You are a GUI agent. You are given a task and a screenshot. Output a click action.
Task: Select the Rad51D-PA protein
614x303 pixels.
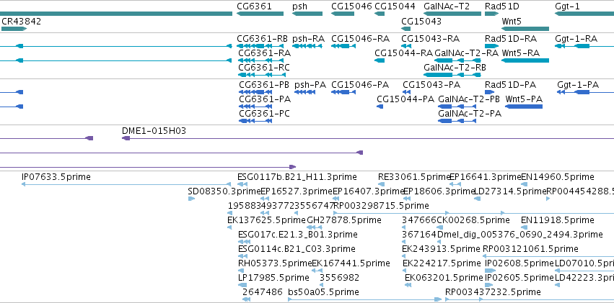click(x=489, y=92)
